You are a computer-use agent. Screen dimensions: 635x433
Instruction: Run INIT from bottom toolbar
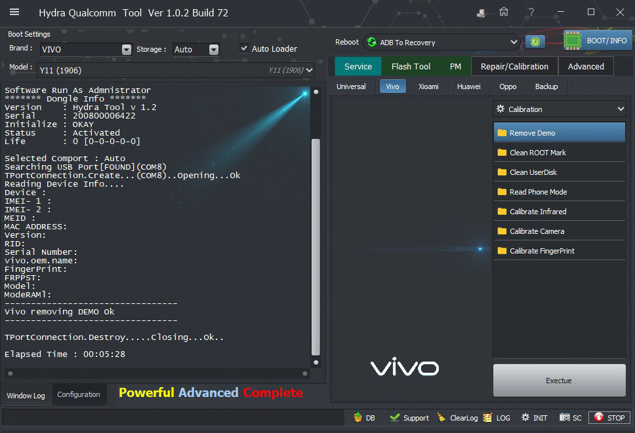click(534, 418)
